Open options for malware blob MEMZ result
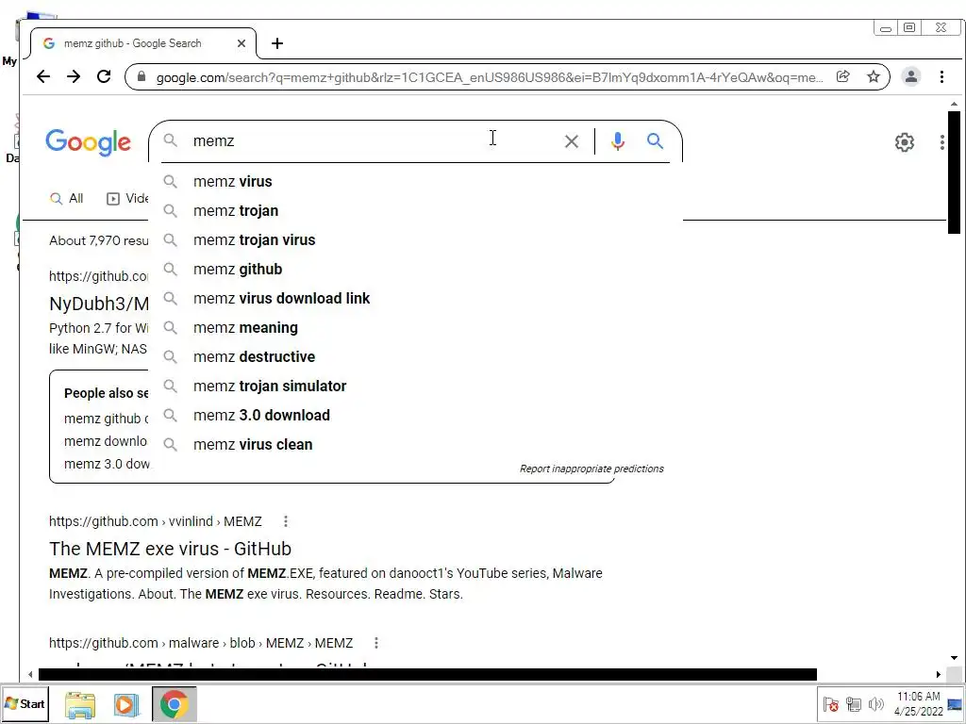 (375, 643)
